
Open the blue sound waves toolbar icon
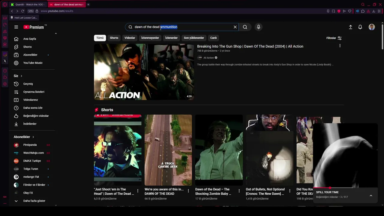tap(357, 11)
